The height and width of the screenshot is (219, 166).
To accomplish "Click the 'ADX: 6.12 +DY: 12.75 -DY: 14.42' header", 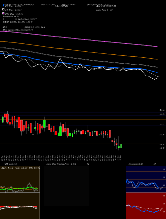I will point(21,168).
